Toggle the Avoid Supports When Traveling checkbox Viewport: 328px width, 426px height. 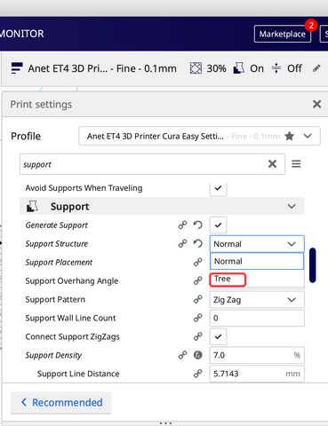pos(218,188)
